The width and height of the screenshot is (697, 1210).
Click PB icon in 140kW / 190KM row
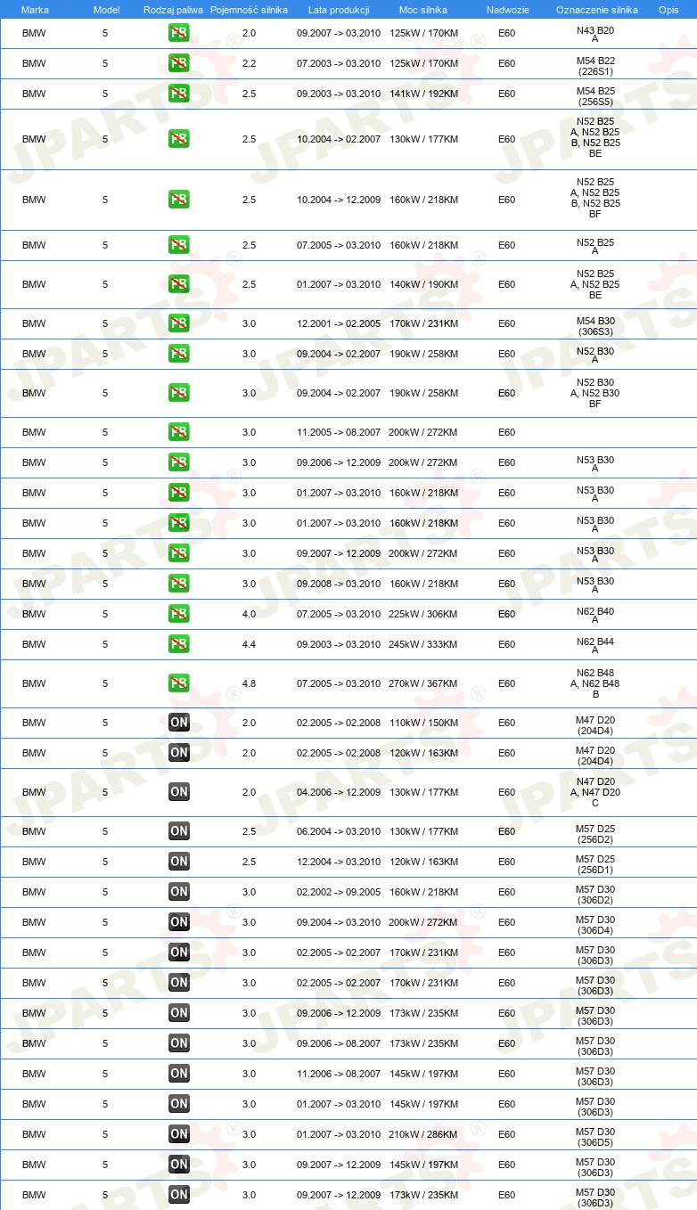point(179,284)
